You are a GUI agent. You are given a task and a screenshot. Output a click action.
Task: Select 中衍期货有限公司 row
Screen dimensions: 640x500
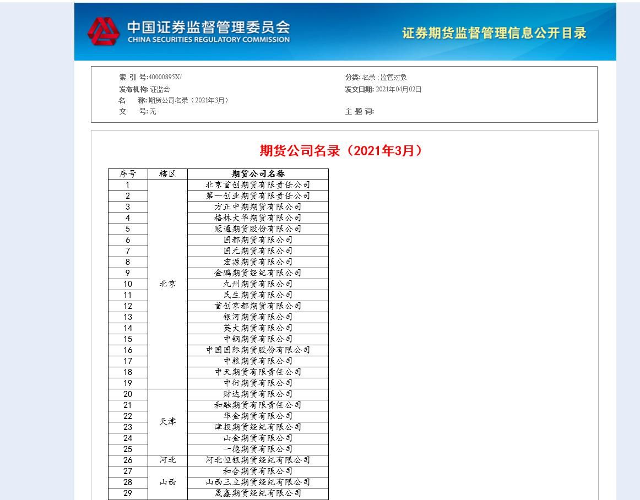coord(258,383)
